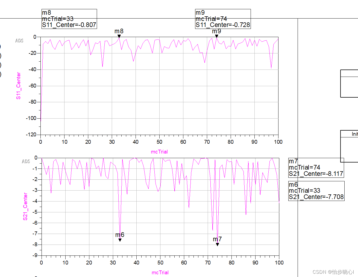358x277 pixels.
Task: Click the S11_Center=-0.728 readout value
Action: click(223, 25)
